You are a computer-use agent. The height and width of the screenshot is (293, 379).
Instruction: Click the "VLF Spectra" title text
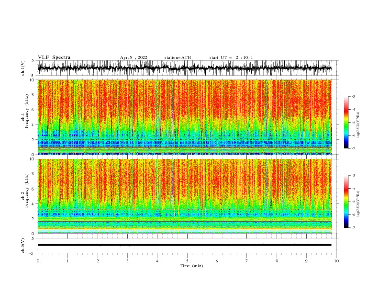coord(54,57)
